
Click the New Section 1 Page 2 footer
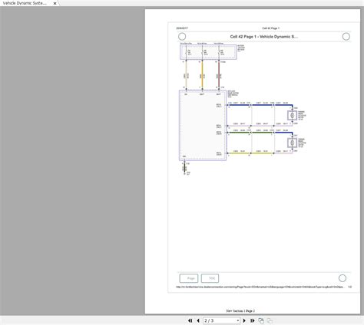pyautogui.click(x=240, y=311)
